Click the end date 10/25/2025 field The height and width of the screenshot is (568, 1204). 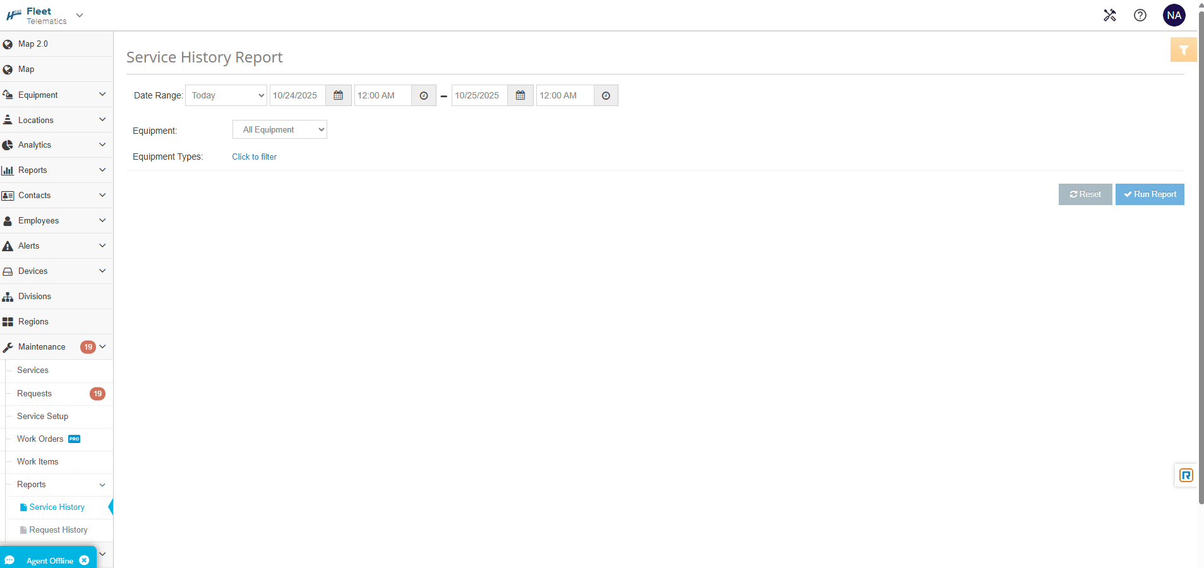pos(479,95)
